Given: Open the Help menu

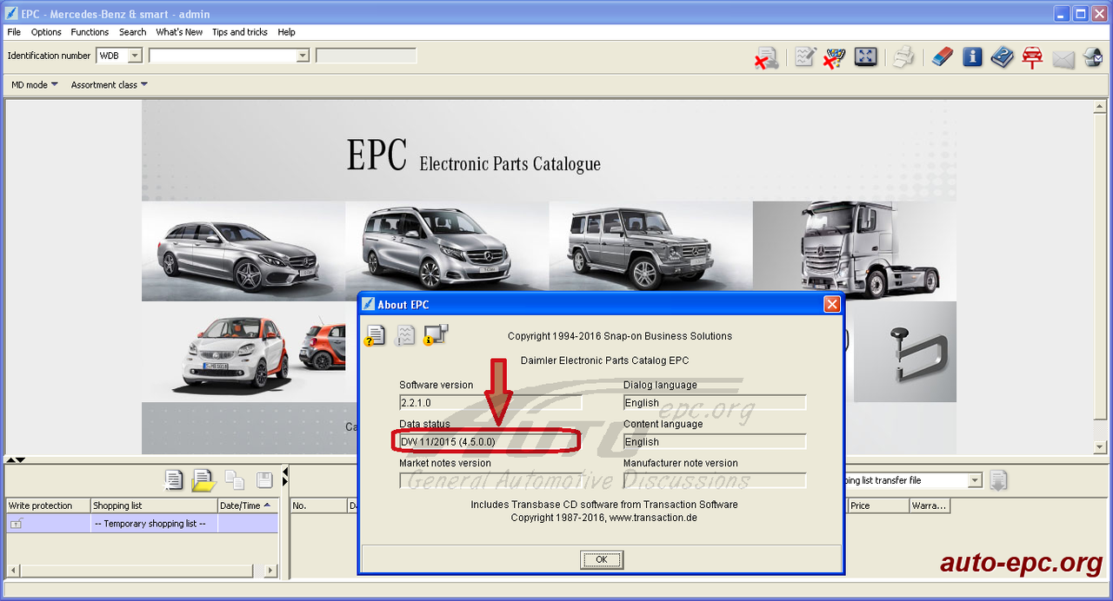Looking at the screenshot, I should point(287,32).
